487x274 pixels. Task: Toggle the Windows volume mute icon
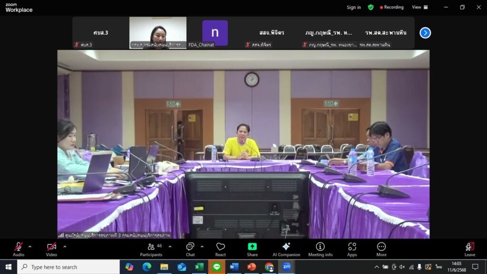pyautogui.click(x=402, y=267)
